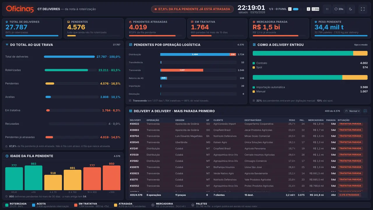Screen dimensions: 373x210
Task: Click the Roteirizadas funnel bar
Action: 66,70
